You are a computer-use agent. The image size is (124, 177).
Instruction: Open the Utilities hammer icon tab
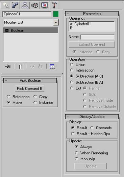pos(54,5)
